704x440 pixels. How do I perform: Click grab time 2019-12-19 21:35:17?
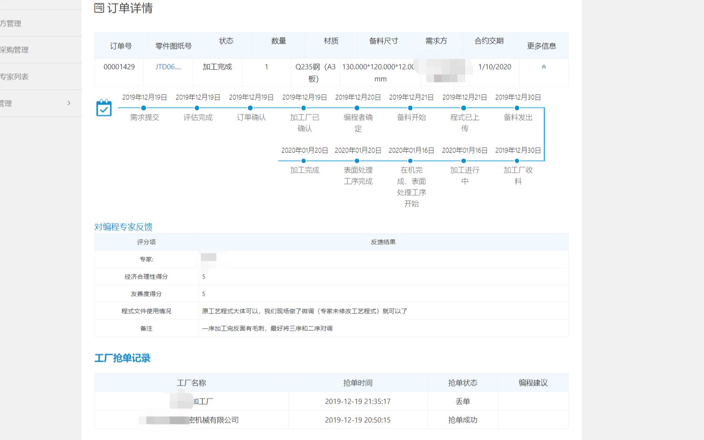point(358,401)
